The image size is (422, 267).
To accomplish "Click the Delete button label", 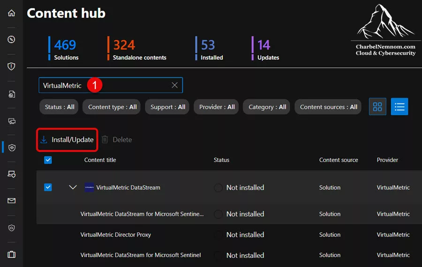I will [122, 140].
